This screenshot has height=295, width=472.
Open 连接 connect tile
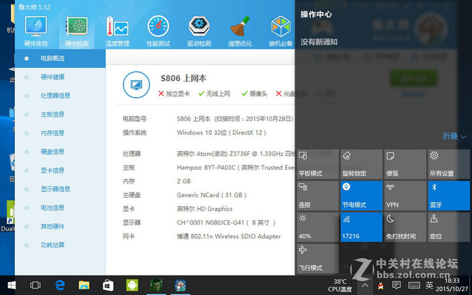[x=317, y=195]
